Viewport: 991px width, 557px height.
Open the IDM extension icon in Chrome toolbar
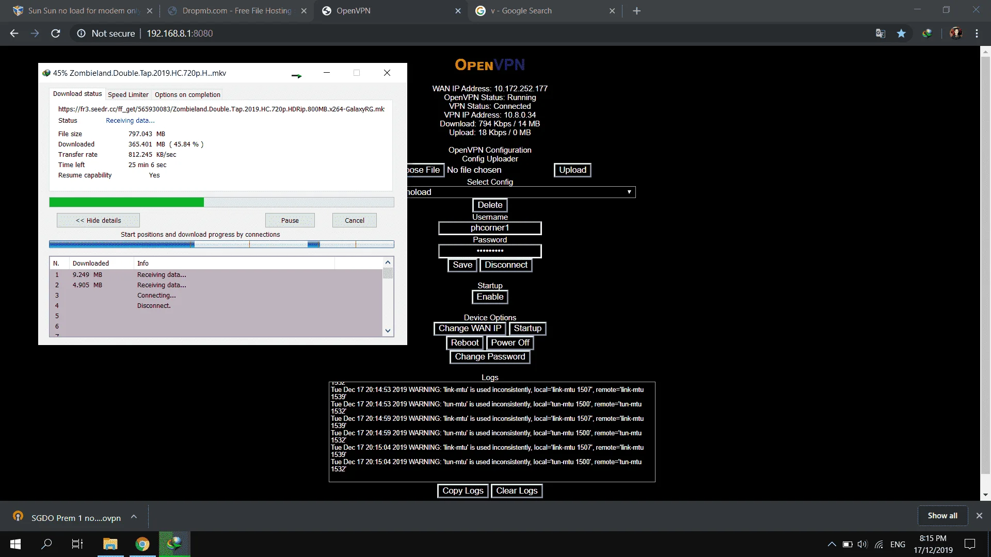click(928, 34)
